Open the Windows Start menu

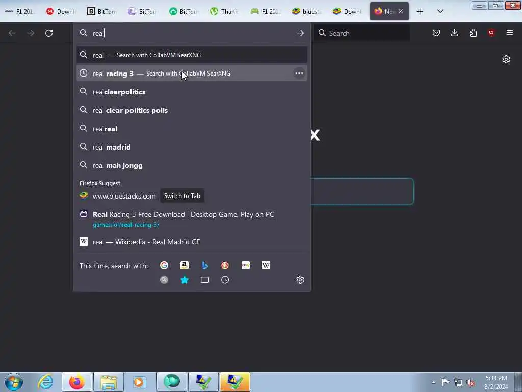tap(14, 382)
